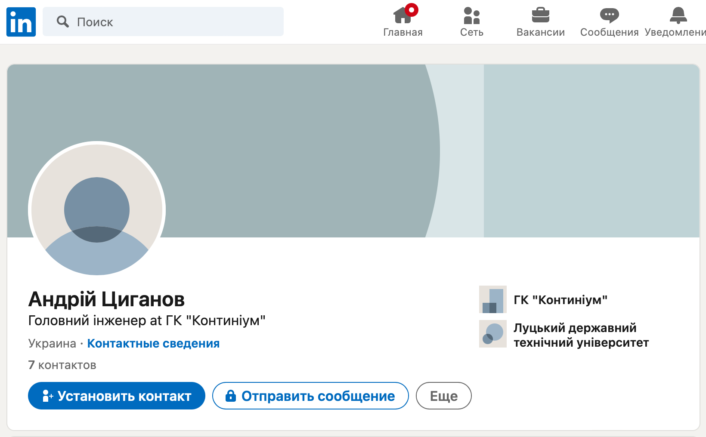Viewport: 706px width, 437px height.
Task: Click the default profile avatar photo
Action: (x=97, y=210)
